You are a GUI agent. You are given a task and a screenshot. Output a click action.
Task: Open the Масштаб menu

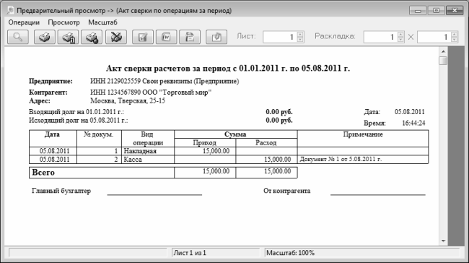tap(102, 22)
